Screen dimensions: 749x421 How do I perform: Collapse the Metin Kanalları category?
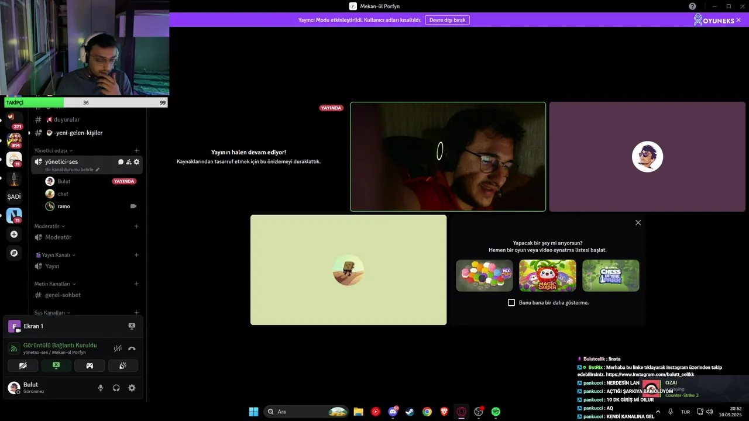pos(54,284)
